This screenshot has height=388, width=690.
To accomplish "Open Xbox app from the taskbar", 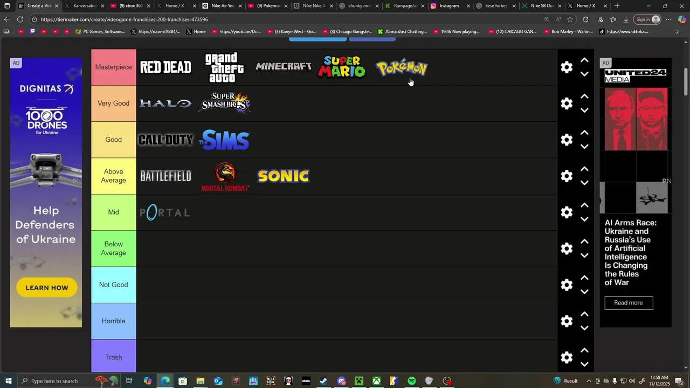I will [376, 381].
